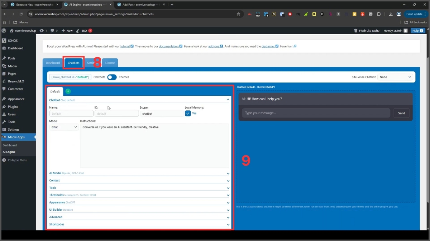Open the Dashboard tab in AI Engine
Screen dimensions: 430x241
coord(53,63)
